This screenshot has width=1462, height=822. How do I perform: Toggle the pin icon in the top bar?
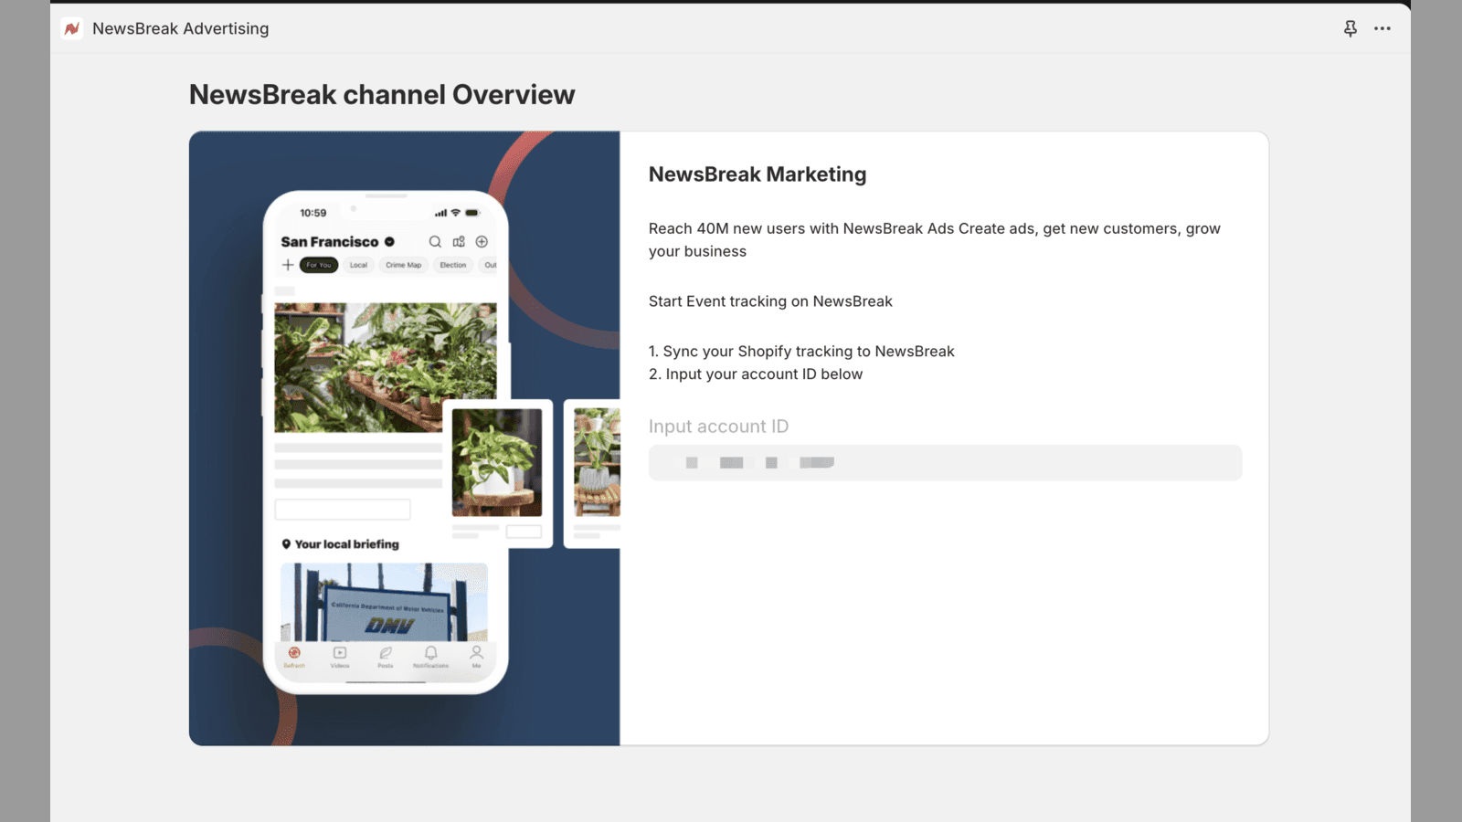[x=1351, y=28]
